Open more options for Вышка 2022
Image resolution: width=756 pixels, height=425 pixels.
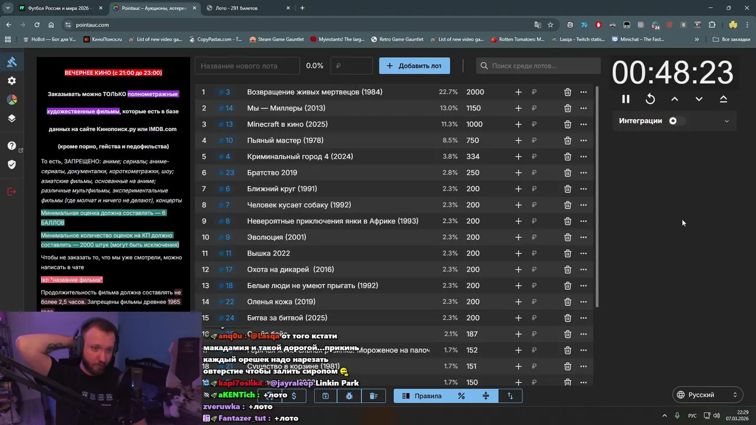pos(584,253)
